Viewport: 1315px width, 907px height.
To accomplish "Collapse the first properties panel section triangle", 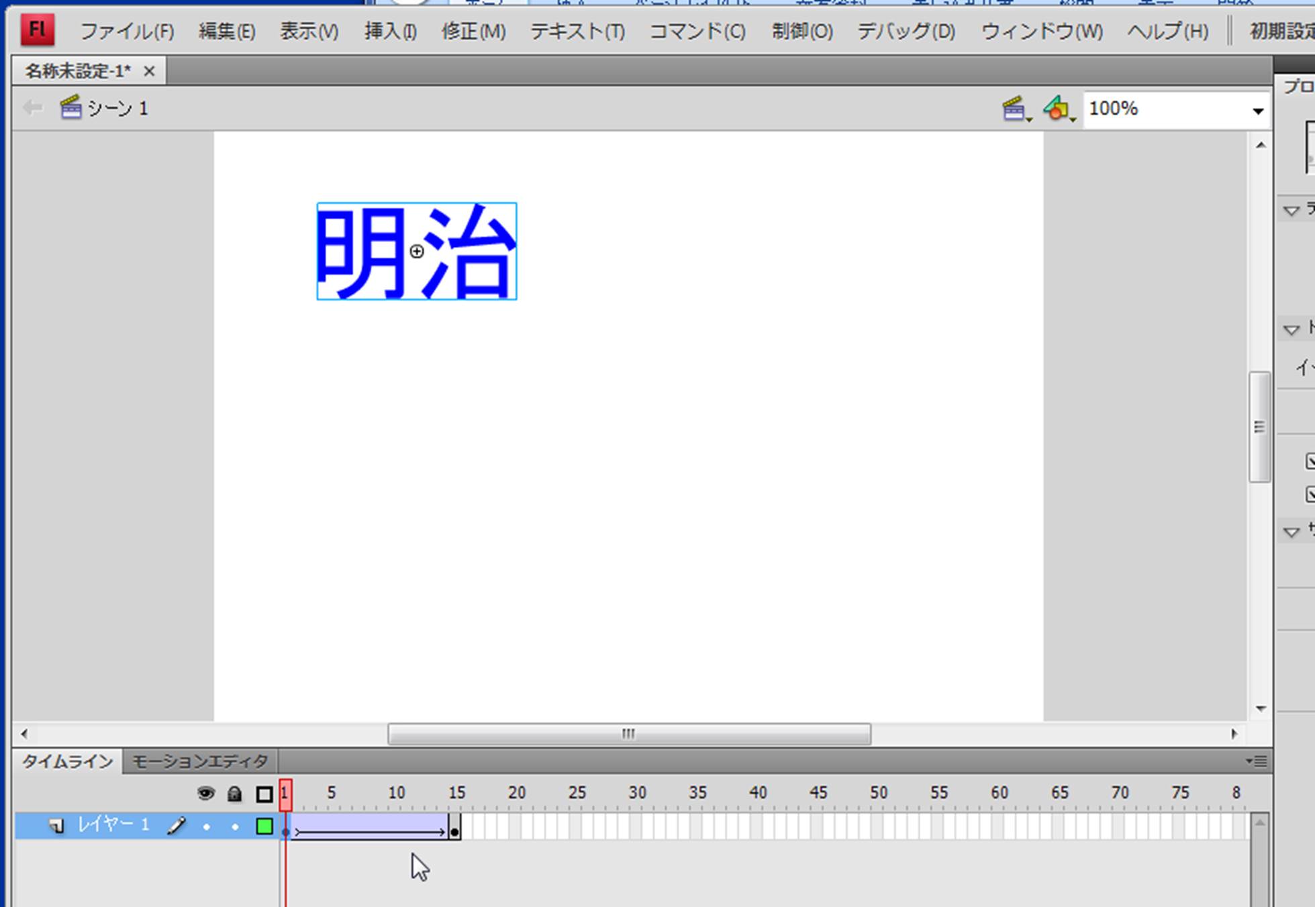I will [1291, 211].
